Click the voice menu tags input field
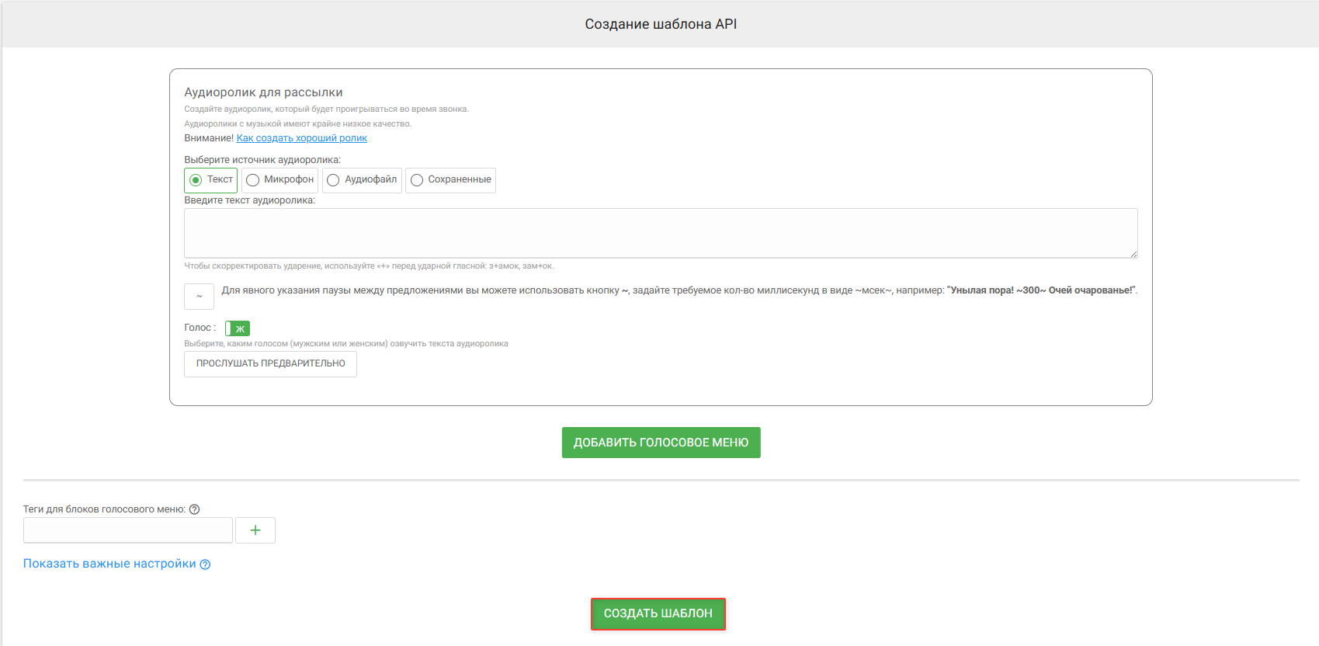1319x646 pixels. coord(128,530)
